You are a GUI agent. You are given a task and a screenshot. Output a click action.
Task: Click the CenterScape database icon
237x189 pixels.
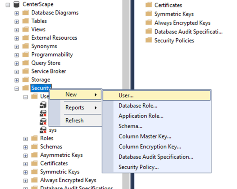point(16,4)
